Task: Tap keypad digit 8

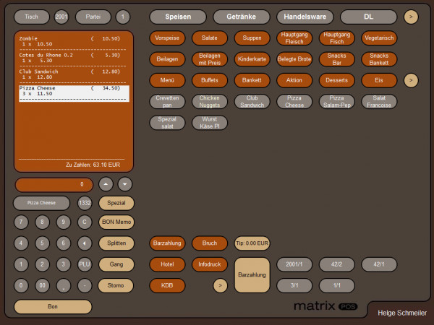Action: (42, 222)
